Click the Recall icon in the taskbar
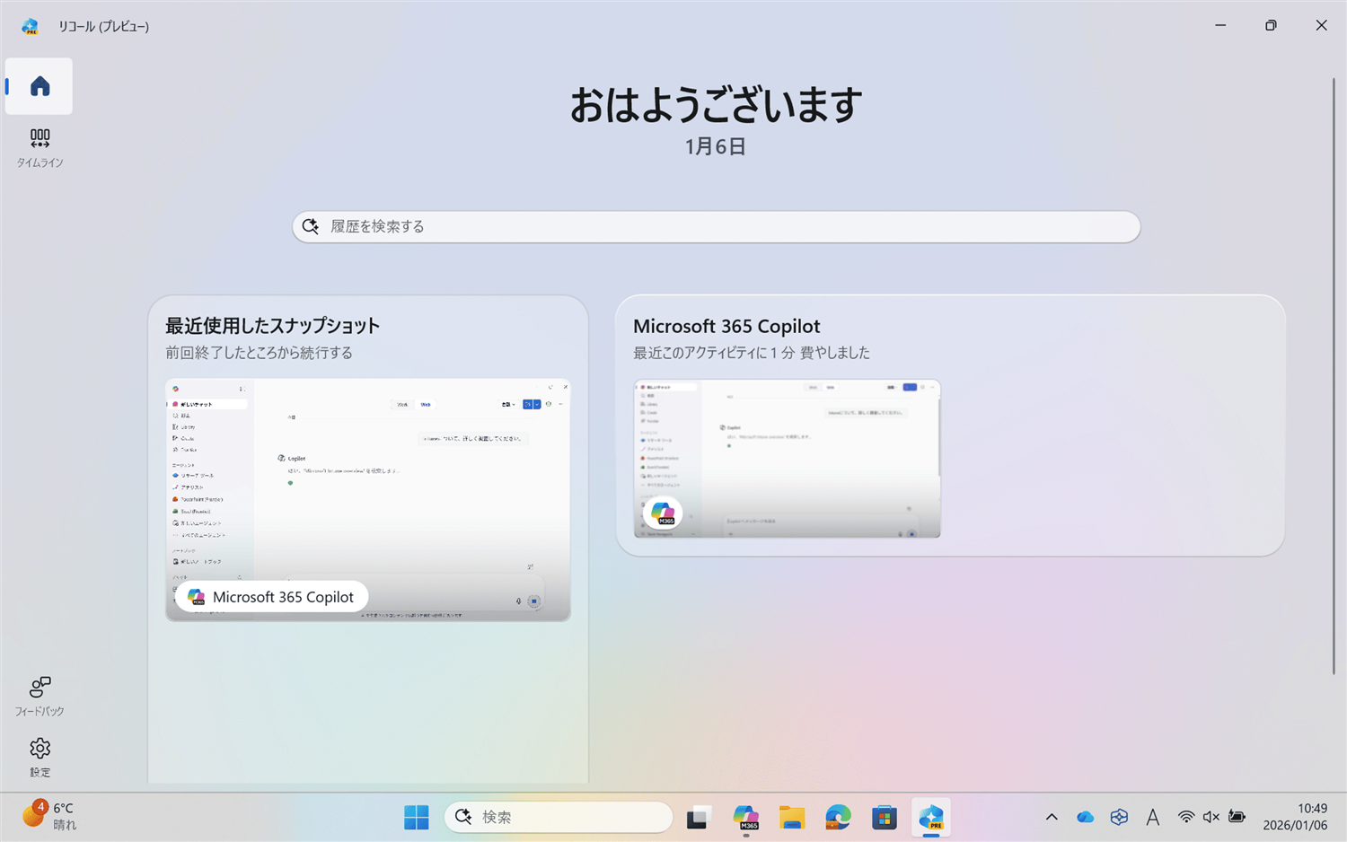 (x=931, y=817)
